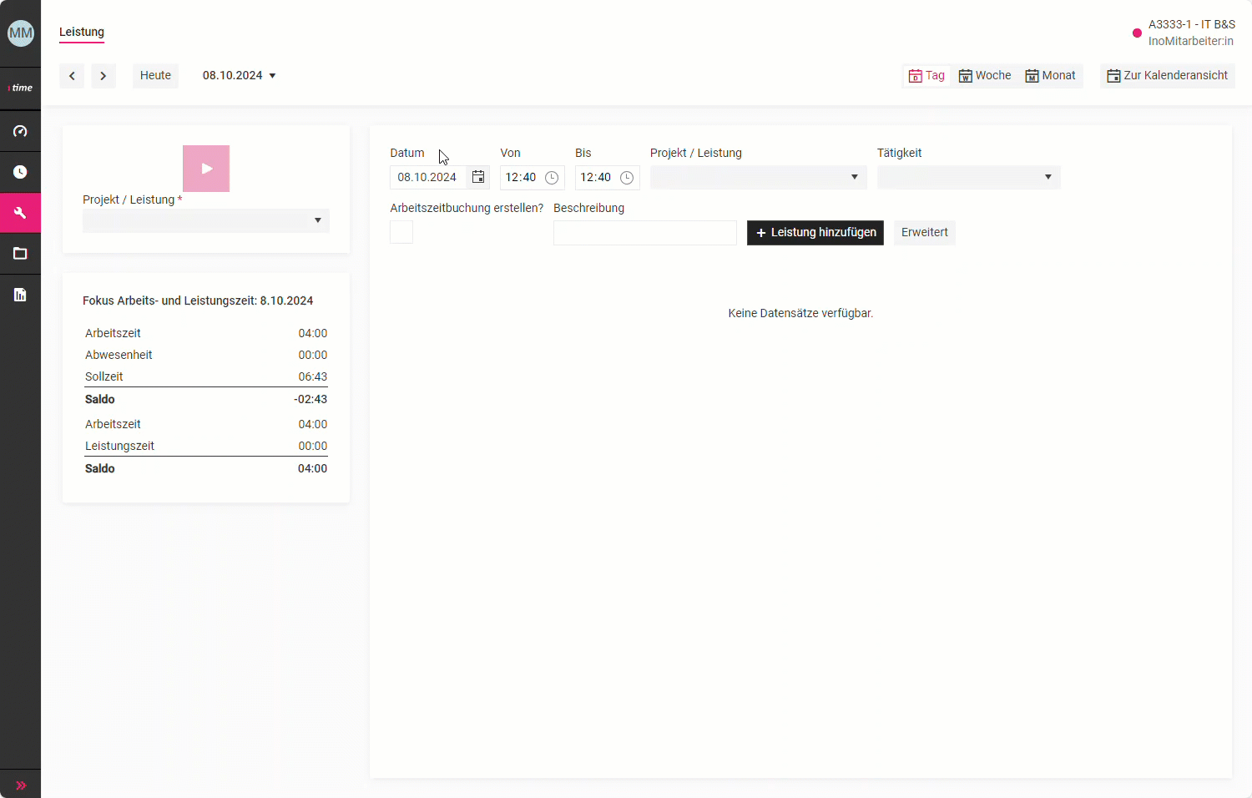The width and height of the screenshot is (1252, 798).
Task: Open the folder icon in sidebar
Action: [x=20, y=254]
